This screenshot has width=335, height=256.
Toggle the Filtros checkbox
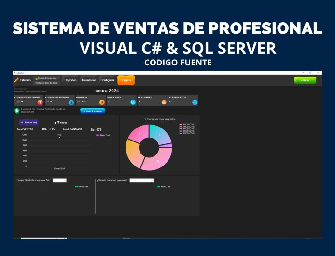click(x=56, y=123)
